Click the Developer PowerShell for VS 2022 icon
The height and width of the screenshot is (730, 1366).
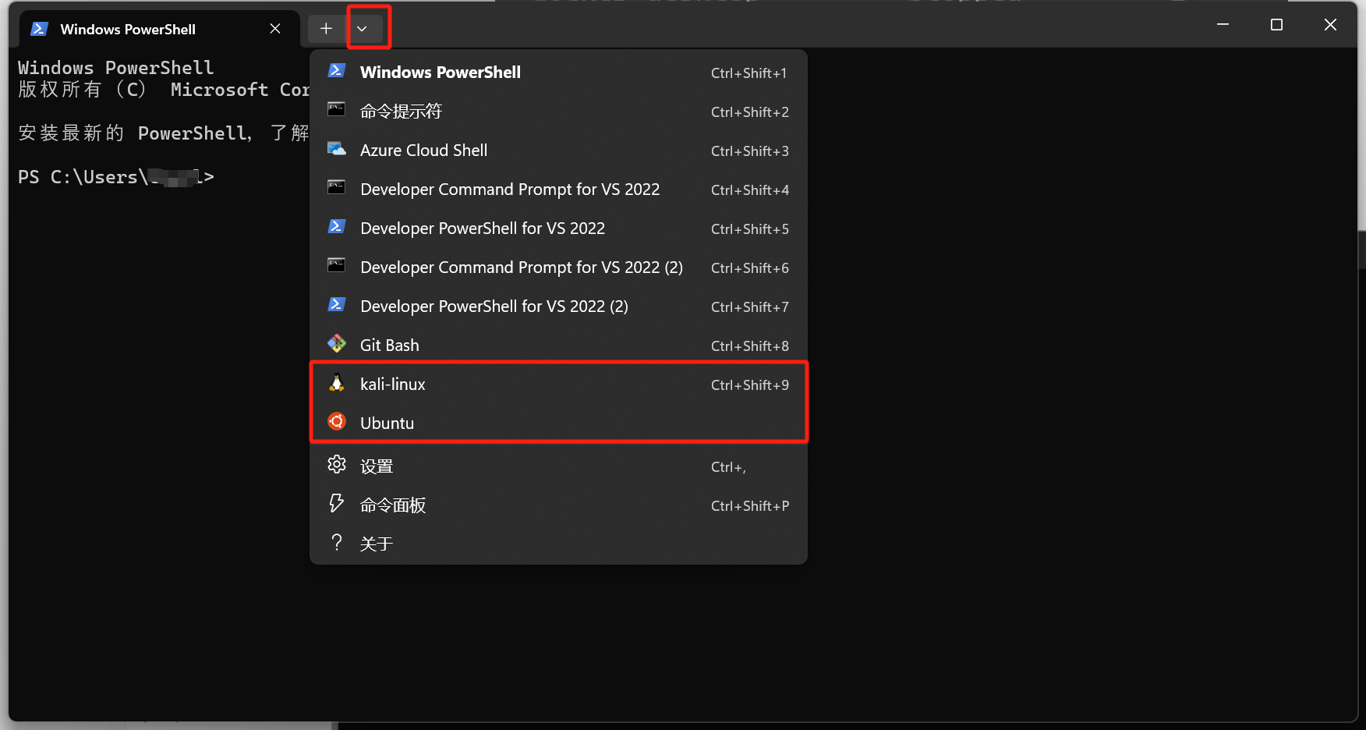click(x=337, y=226)
